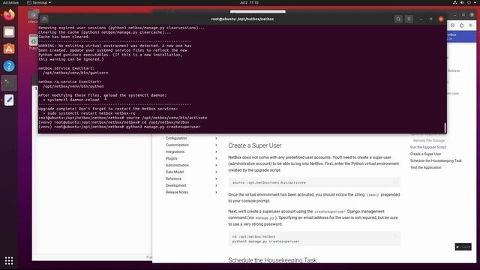The width and height of the screenshot is (480, 270).
Task: Open the Help icon in dock
Action: point(9,66)
